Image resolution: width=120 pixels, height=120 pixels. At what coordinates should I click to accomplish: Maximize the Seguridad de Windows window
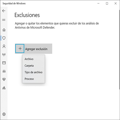point(107,3)
